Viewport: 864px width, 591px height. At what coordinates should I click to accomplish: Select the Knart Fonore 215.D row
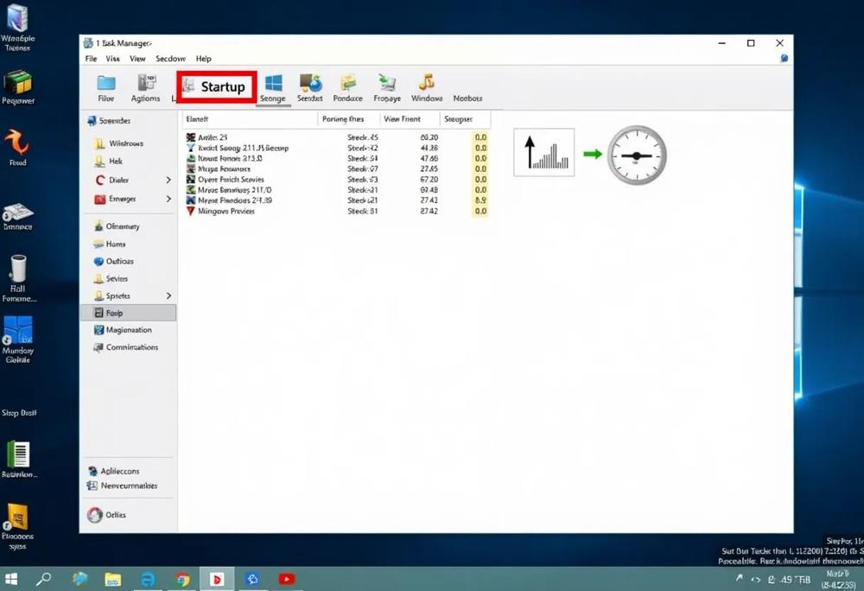click(x=336, y=158)
